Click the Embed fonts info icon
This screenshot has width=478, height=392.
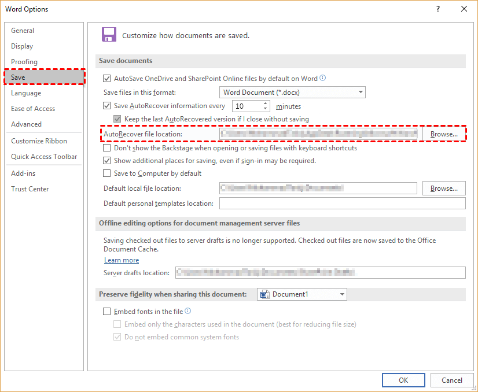pyautogui.click(x=188, y=311)
